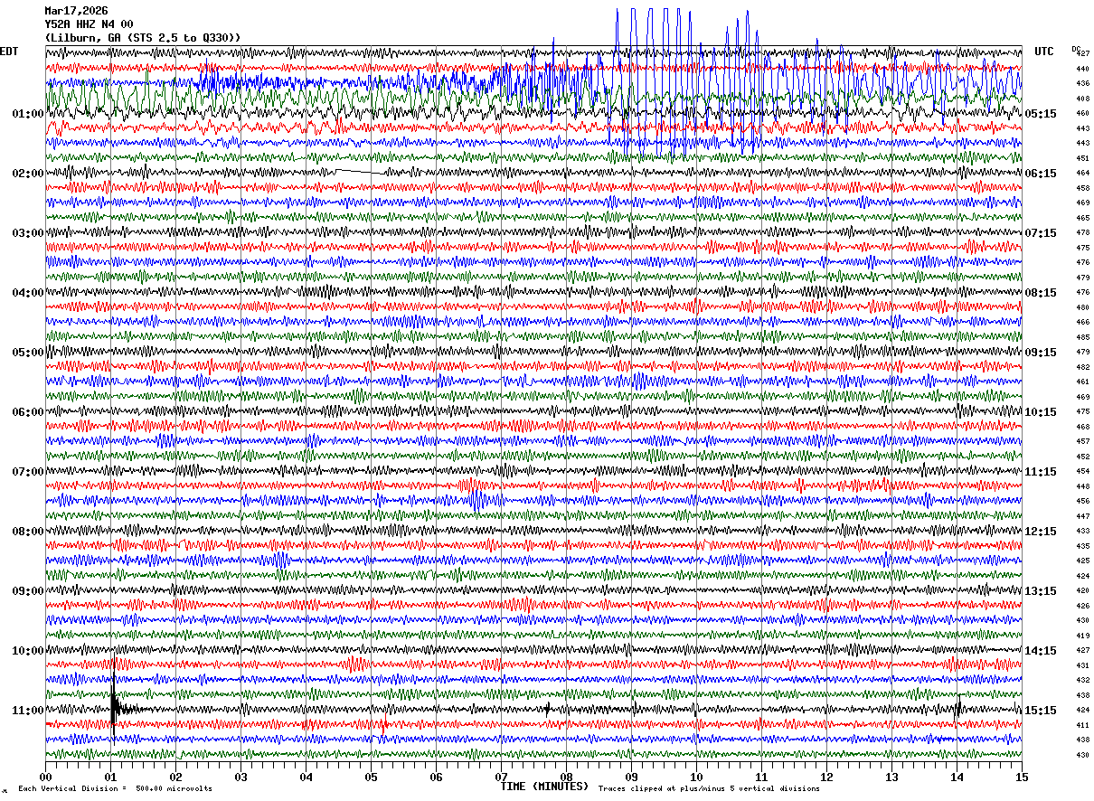Click the DC offset value '411'

click(x=1082, y=725)
